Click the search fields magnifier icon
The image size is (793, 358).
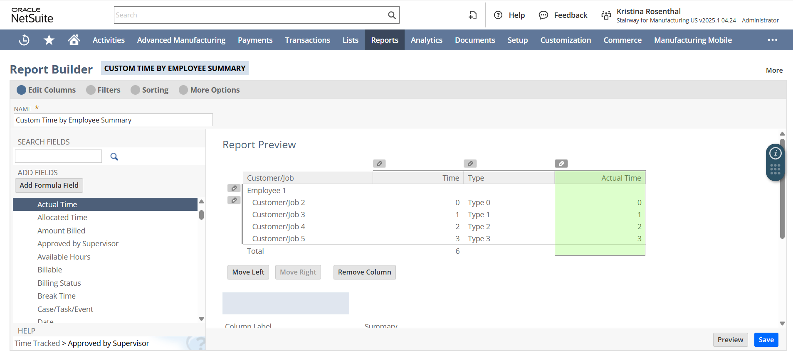pyautogui.click(x=114, y=157)
